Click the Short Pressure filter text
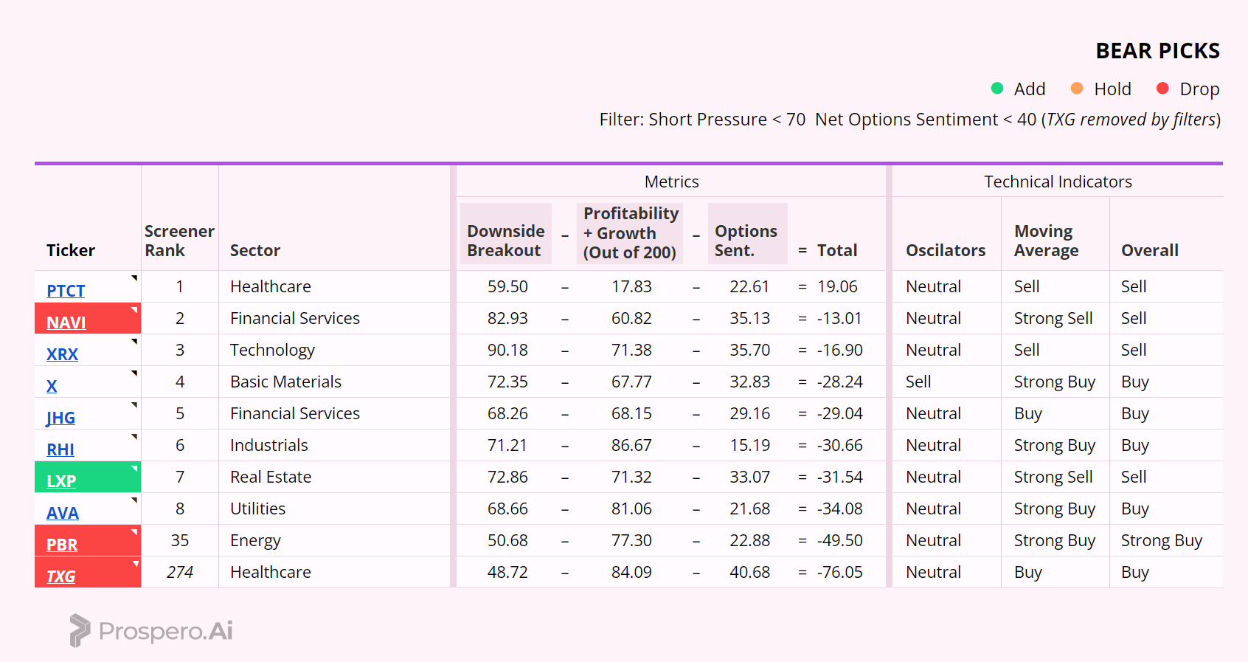Image resolution: width=1248 pixels, height=662 pixels. click(727, 120)
